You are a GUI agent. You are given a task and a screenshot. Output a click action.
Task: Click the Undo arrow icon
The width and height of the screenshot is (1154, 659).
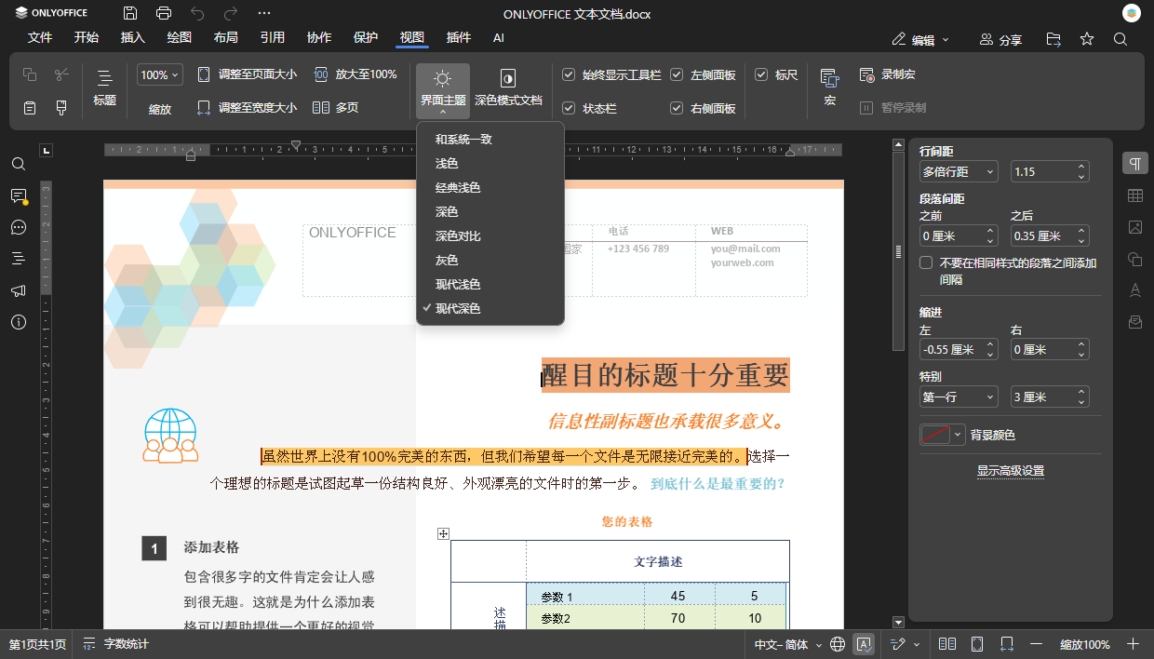pos(197,13)
